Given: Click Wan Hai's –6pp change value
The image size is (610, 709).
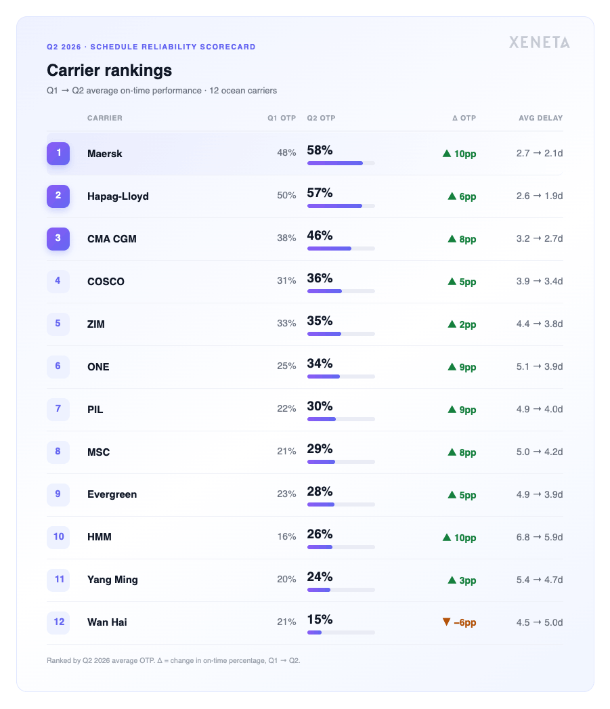Looking at the screenshot, I should [x=465, y=623].
